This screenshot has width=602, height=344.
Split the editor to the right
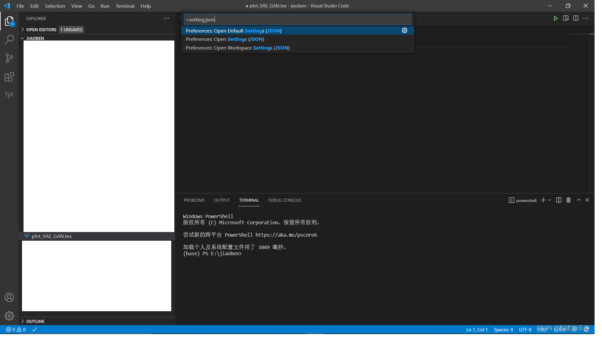tap(576, 19)
